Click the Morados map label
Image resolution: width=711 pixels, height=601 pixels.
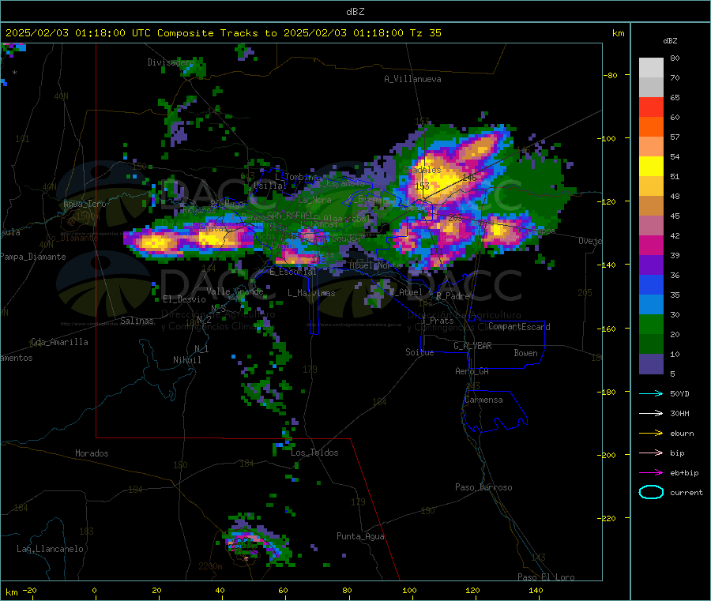[x=92, y=453]
